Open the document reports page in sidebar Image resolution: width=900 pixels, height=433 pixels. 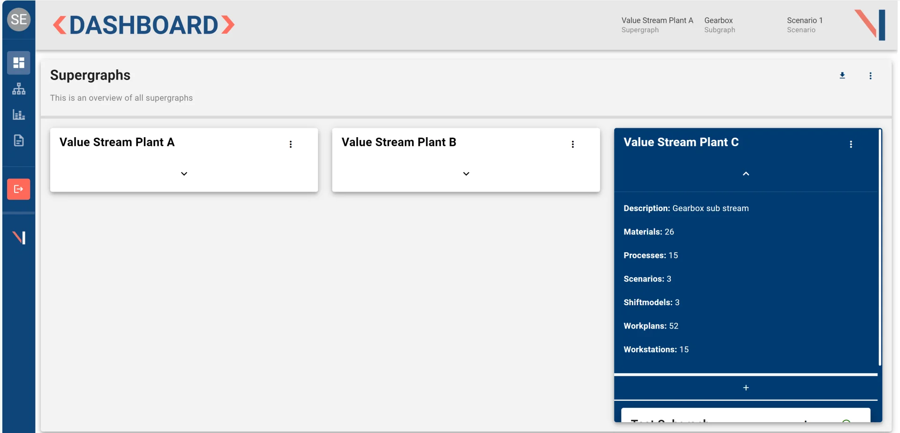click(19, 140)
